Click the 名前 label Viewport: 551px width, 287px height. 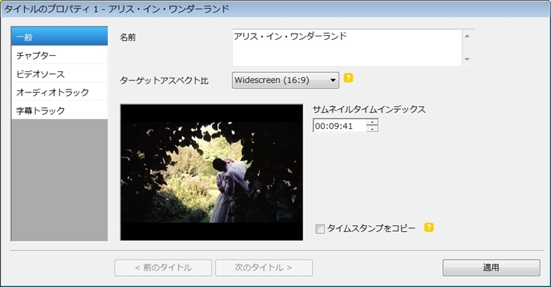point(127,37)
